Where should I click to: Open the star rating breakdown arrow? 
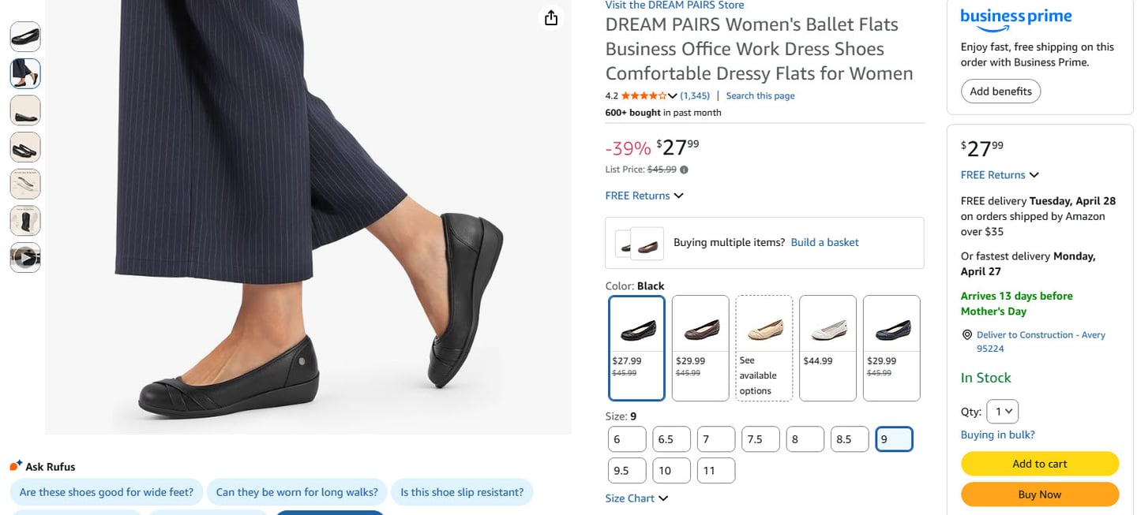pyautogui.click(x=673, y=96)
